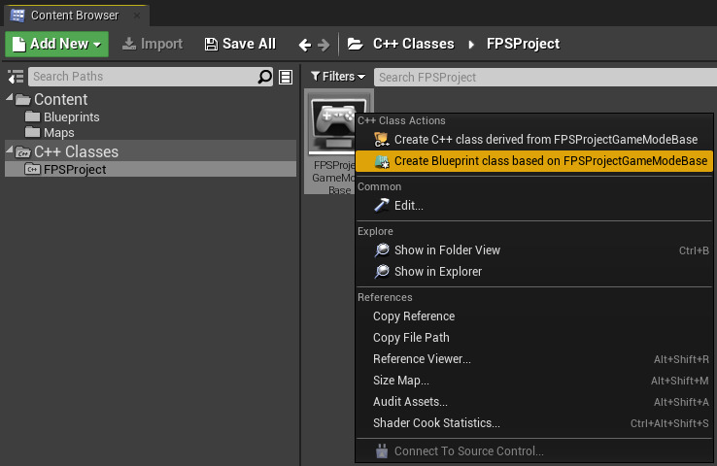Click the Show in Folder View magnifier icon
The image size is (717, 466).
coord(382,250)
